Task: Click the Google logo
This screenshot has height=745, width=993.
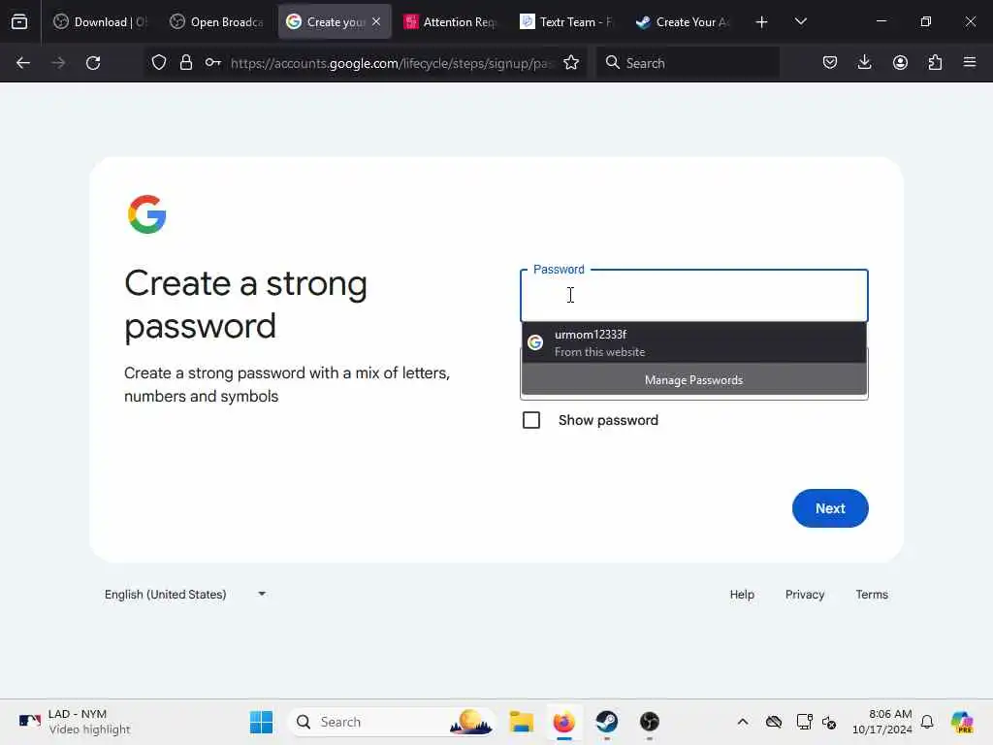Action: [147, 214]
